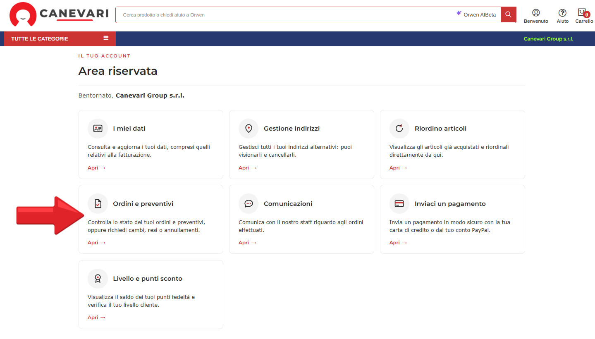Select the I miei dati heading
This screenshot has width=595, height=339.
129,129
